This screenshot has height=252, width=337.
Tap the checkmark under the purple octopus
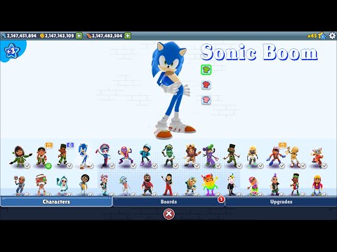coord(133,166)
